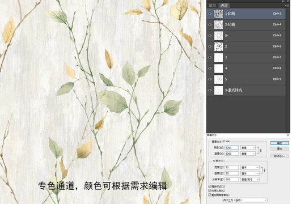This screenshot has height=204, width=292.
Task: Click the 确定 button in Image Size dialog
Action: (280, 143)
